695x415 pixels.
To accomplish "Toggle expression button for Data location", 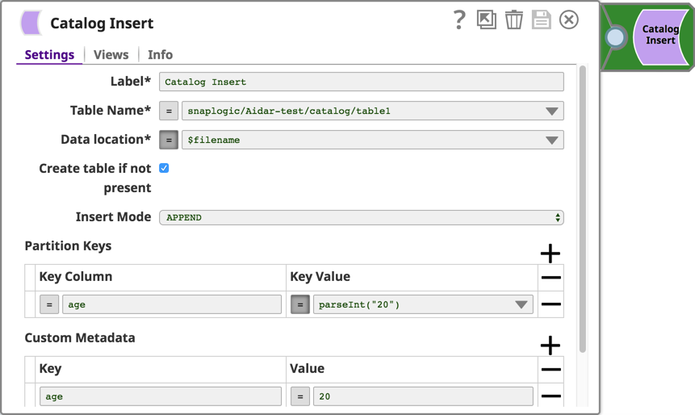I will [169, 140].
